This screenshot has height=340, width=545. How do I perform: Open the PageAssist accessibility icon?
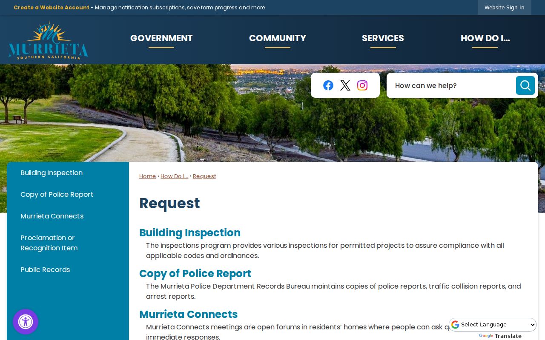(x=26, y=322)
